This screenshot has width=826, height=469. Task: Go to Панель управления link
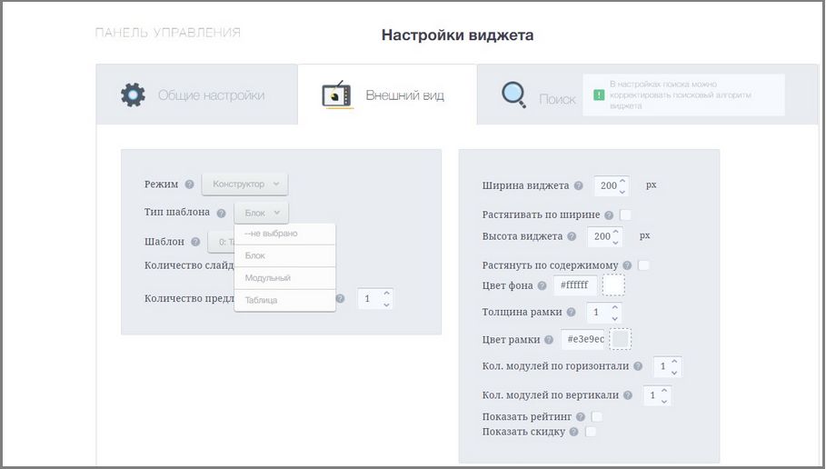(x=167, y=33)
